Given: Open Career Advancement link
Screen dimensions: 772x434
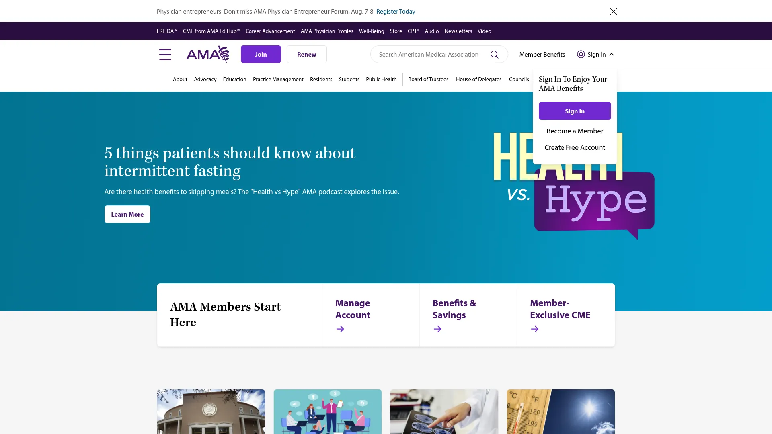Looking at the screenshot, I should (270, 31).
